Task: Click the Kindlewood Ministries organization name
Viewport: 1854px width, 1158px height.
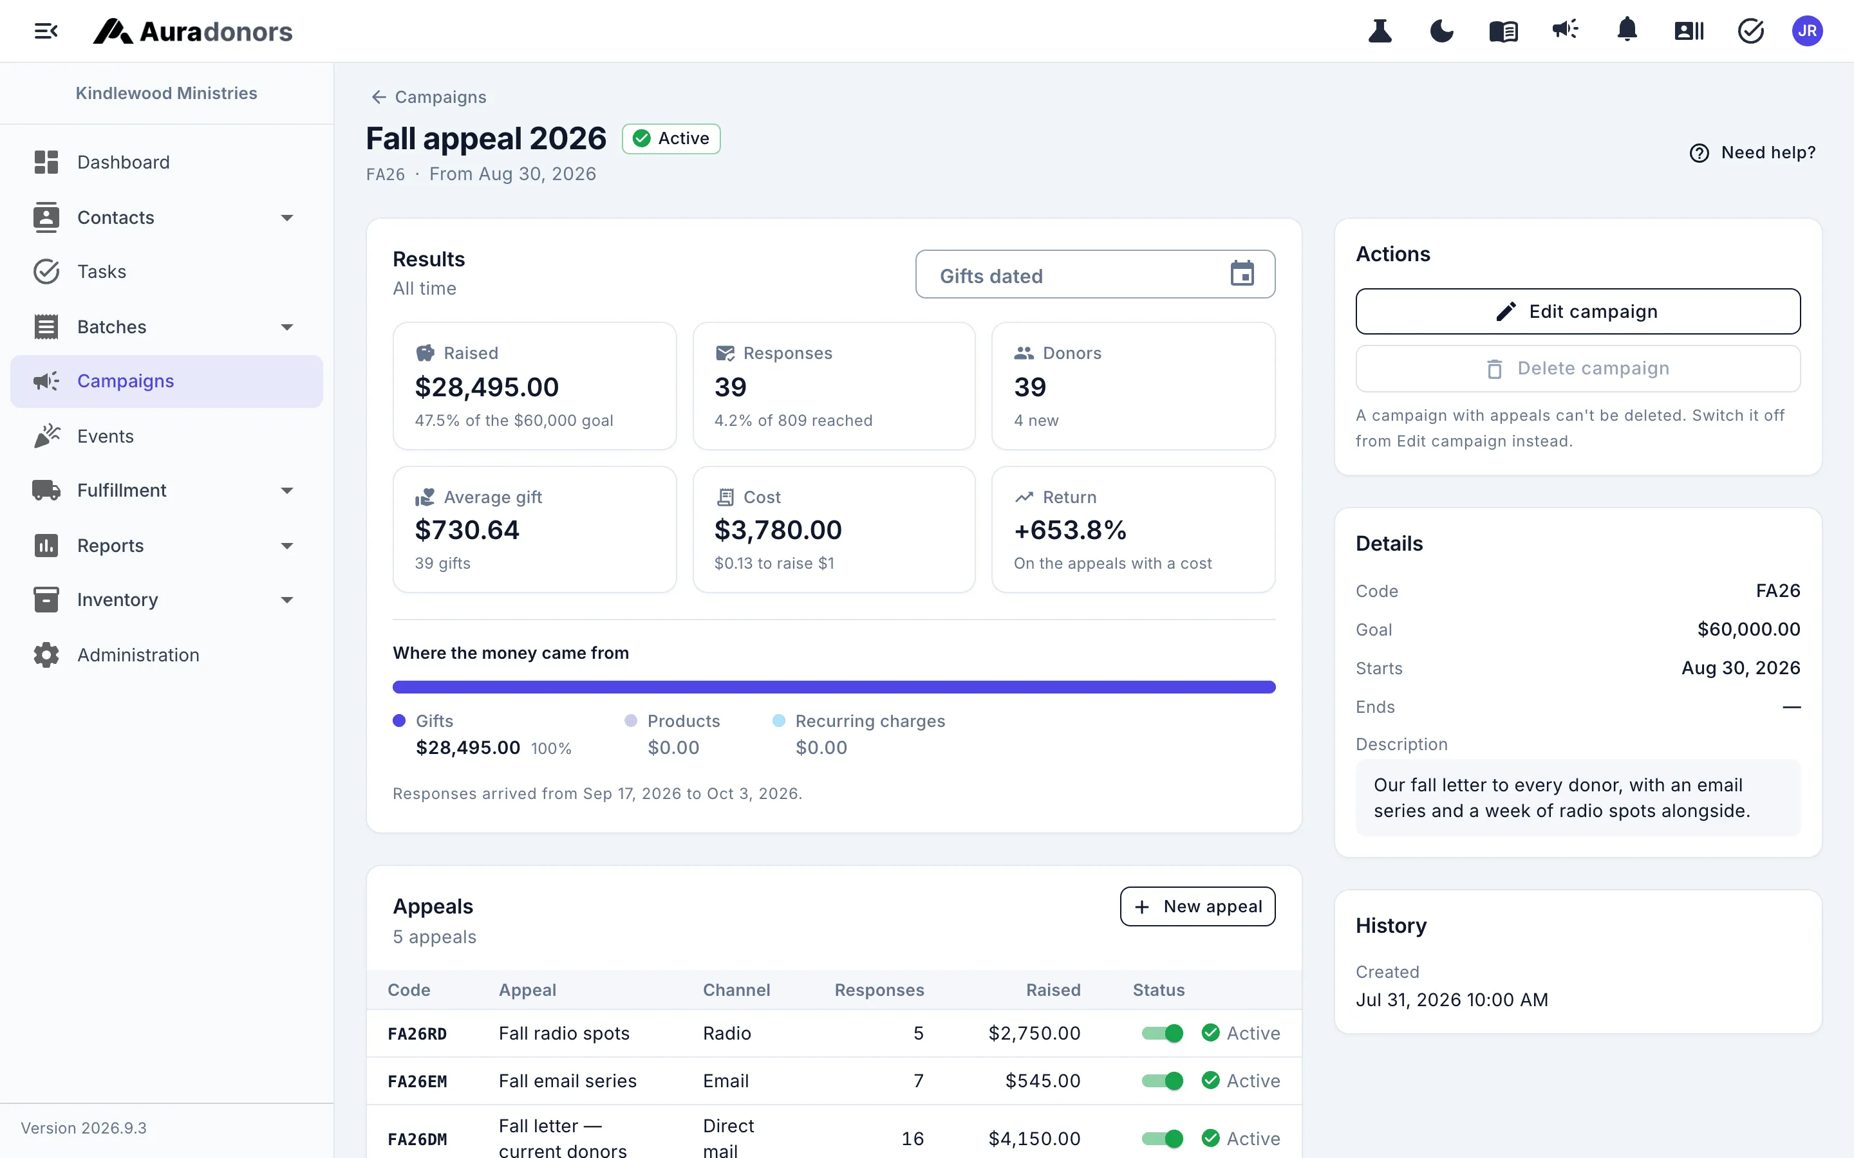Action: click(166, 93)
